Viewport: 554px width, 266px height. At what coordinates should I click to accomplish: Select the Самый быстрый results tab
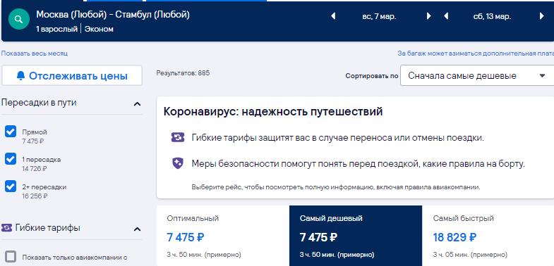point(488,236)
